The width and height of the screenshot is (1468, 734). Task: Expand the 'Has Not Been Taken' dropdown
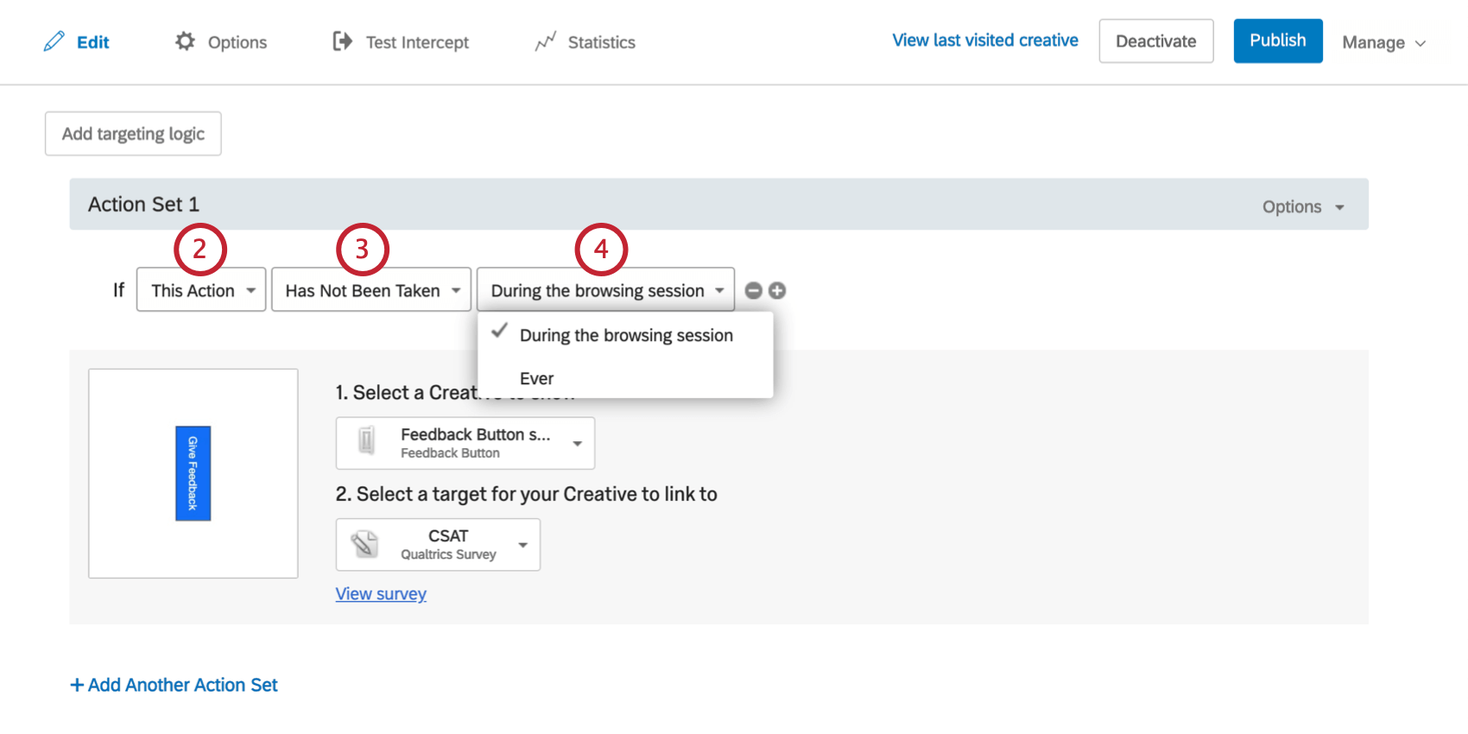click(371, 290)
